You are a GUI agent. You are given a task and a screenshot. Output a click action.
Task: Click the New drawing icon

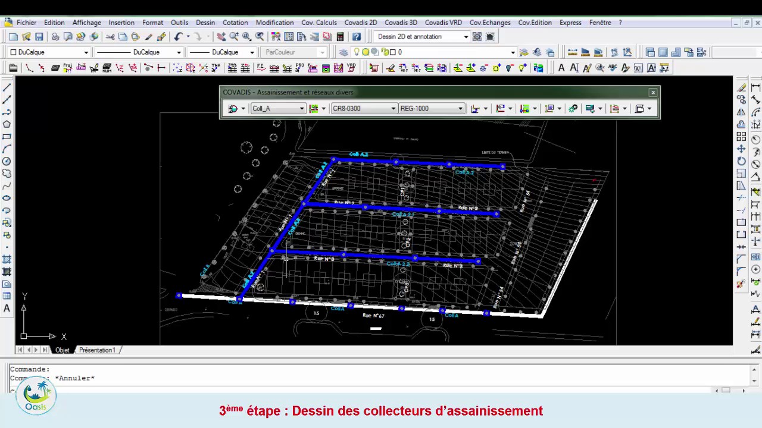coord(13,37)
